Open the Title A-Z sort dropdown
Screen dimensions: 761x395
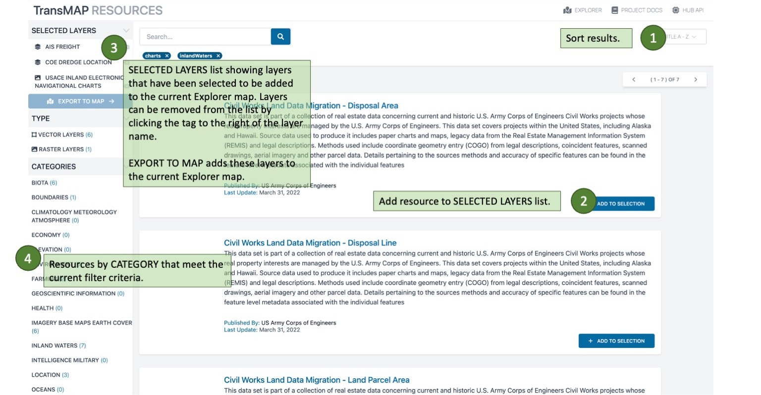click(x=683, y=37)
